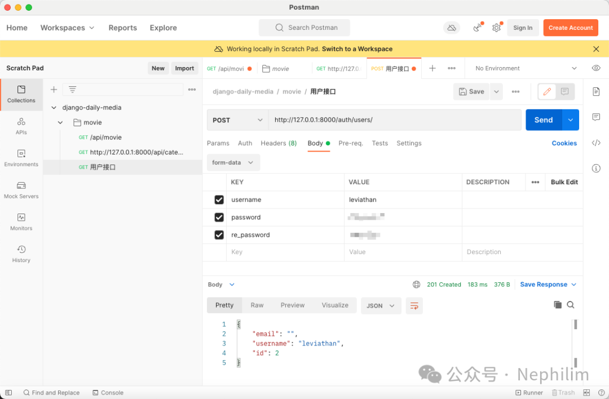
Task: Uncheck the password form-data row
Action: coord(219,218)
